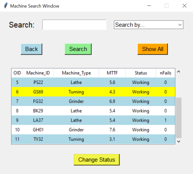The width and height of the screenshot is (193, 174).
Task: Click the Machine_Type column header
Action: click(x=76, y=73)
